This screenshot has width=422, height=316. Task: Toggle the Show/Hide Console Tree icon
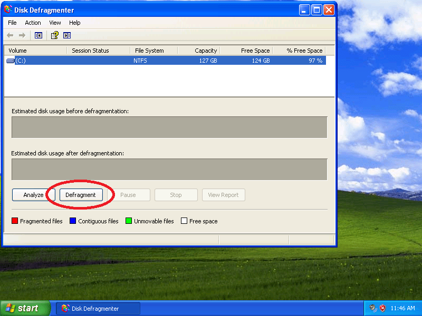tap(37, 35)
